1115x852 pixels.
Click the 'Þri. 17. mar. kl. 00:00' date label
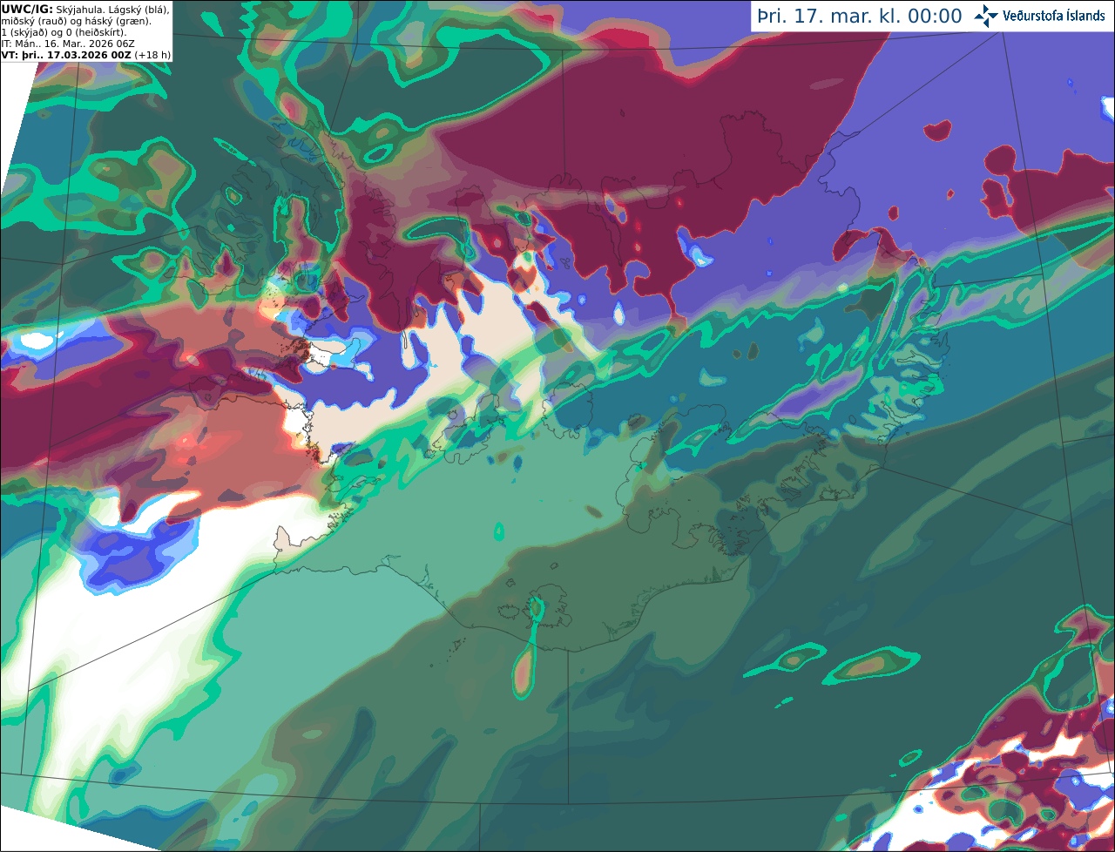pyautogui.click(x=860, y=17)
